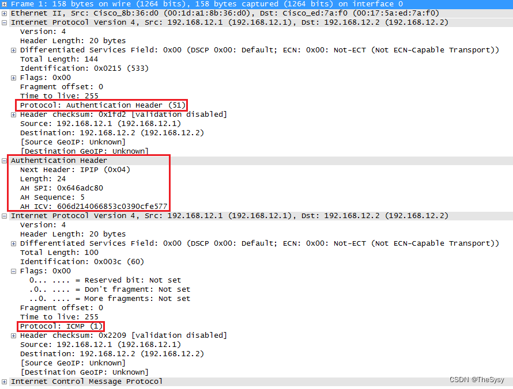Expand the outer Differentiated Services Field
Screen dimensions: 513x389
[x=13, y=50]
